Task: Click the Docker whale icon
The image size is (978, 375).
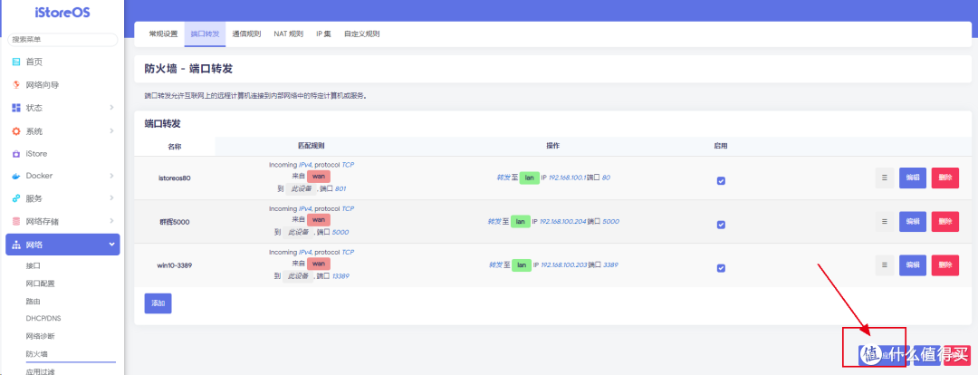Action: (16, 176)
